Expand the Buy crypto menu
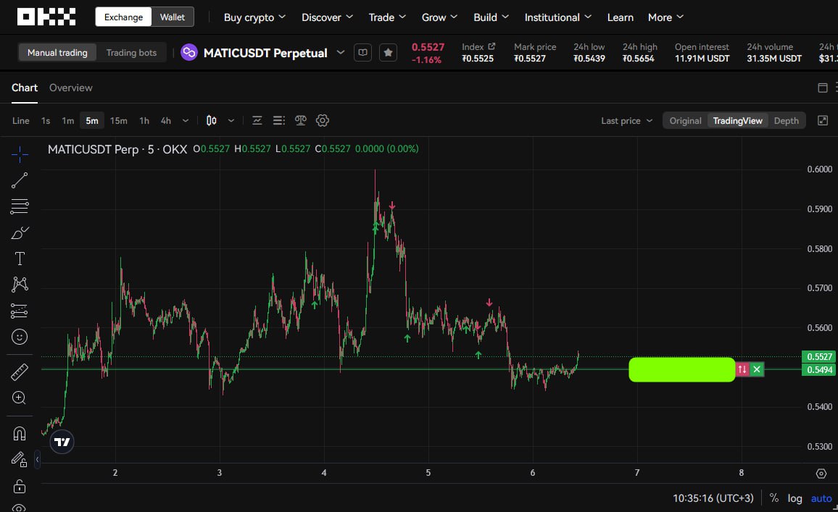The width and height of the screenshot is (838, 512). pos(254,17)
